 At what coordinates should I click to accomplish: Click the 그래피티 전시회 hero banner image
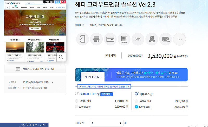tap(35, 23)
